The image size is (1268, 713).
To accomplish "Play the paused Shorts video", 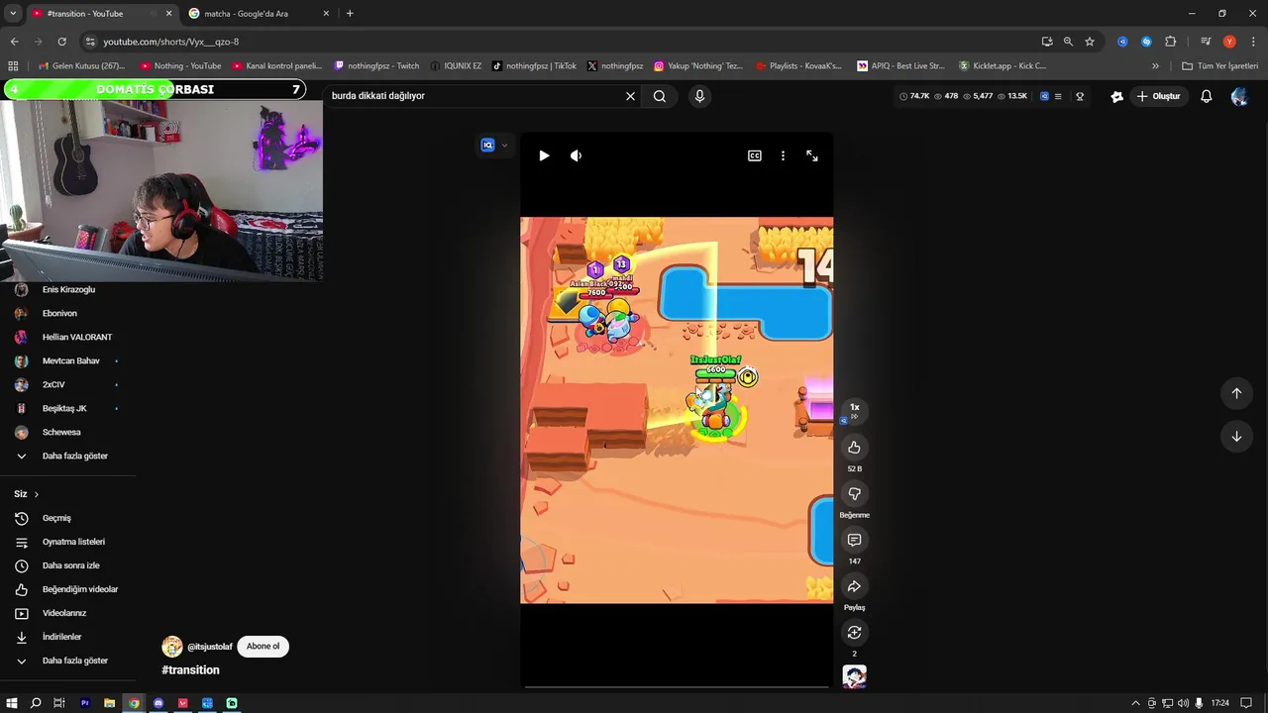I will (x=544, y=155).
